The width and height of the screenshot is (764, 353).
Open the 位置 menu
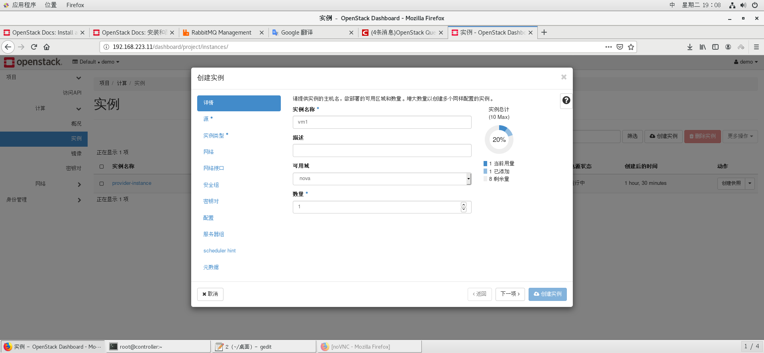coord(51,5)
